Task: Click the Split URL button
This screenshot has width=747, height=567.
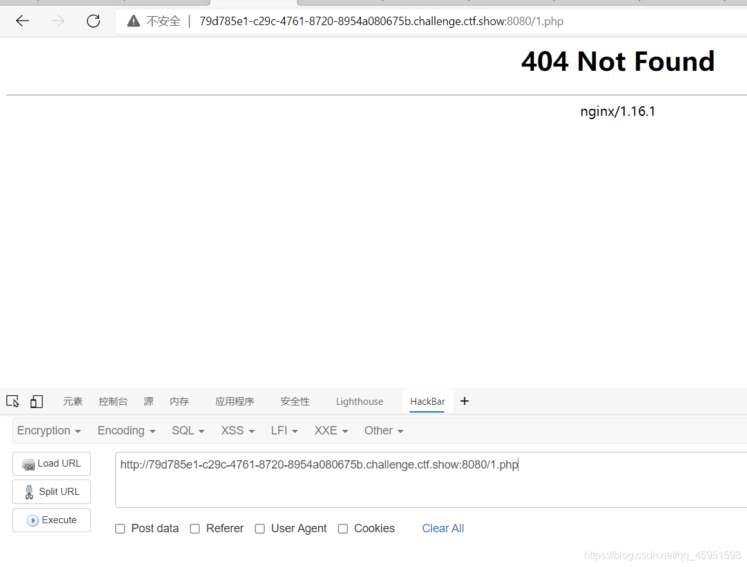Action: (x=52, y=492)
